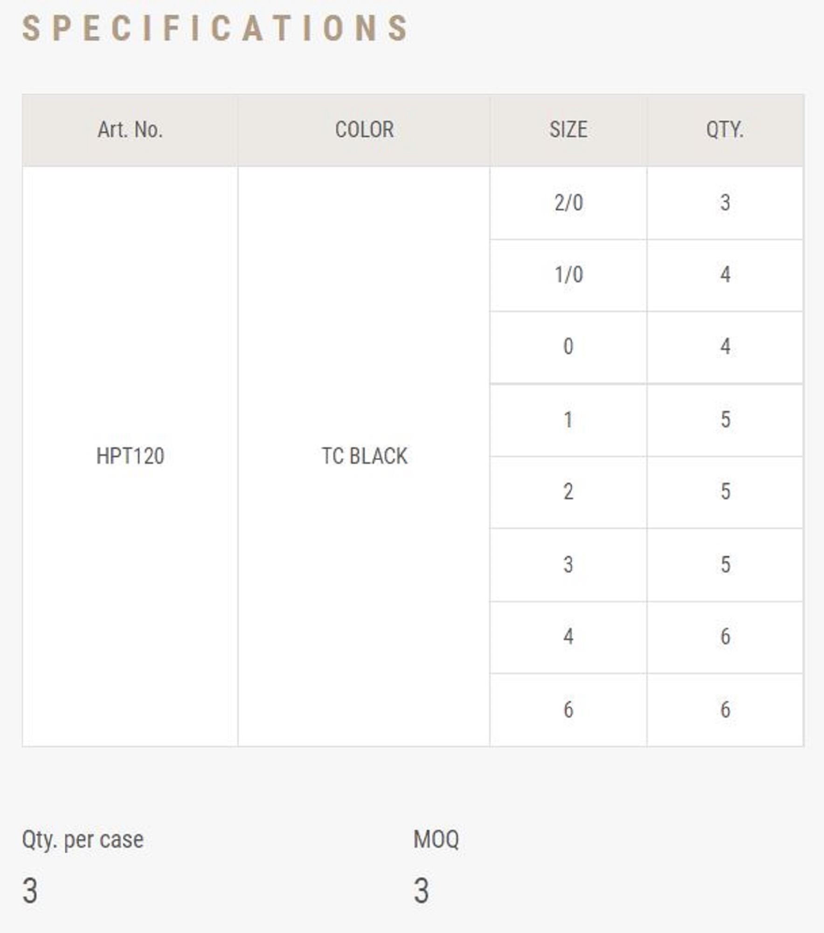Screen dimensions: 824x933
Task: Click the size 0 cell
Action: click(568, 347)
